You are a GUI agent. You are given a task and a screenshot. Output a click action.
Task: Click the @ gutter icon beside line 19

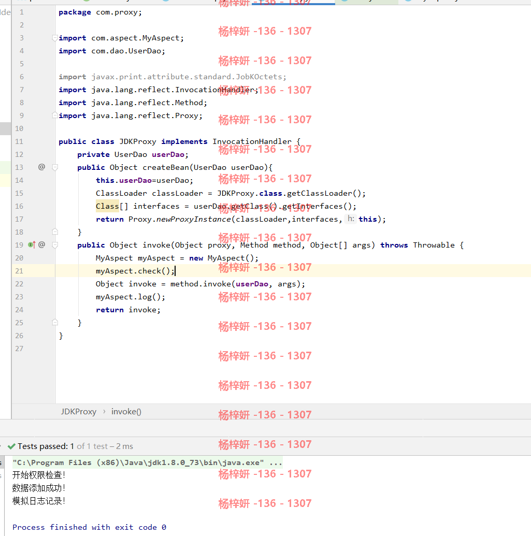tap(42, 245)
